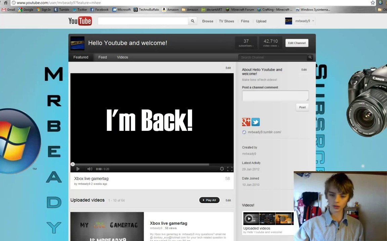Open the Microsoft bookmark
Screen dimensions: 387x241
(121, 10)
